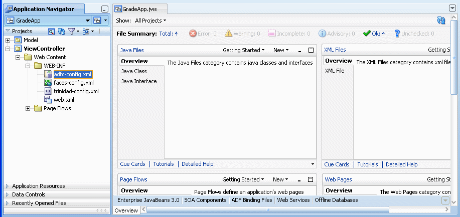Minimize the Java Files panel
Screen dimensions: 460x217
click(299, 51)
